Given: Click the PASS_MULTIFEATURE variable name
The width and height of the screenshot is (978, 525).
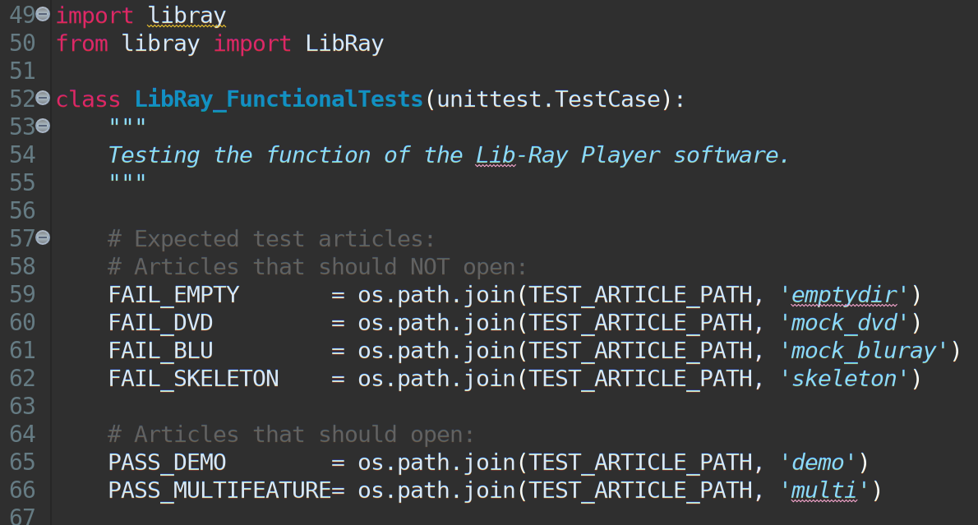Looking at the screenshot, I should pyautogui.click(x=219, y=490).
